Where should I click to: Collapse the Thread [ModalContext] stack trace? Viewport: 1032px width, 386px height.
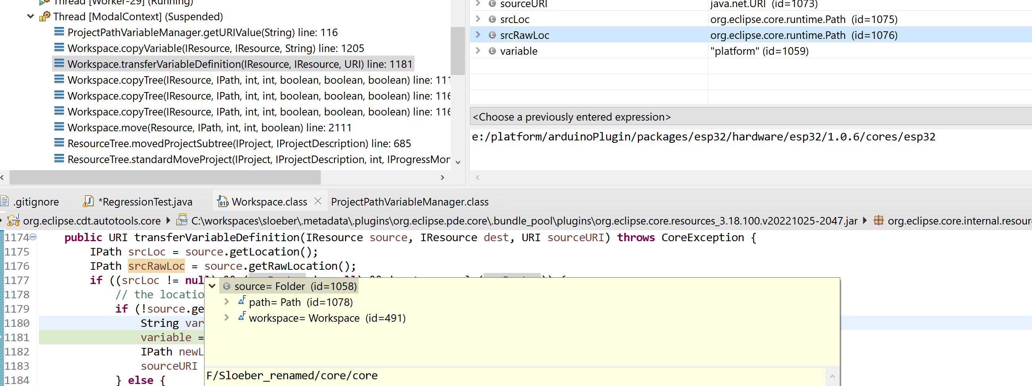coord(31,16)
